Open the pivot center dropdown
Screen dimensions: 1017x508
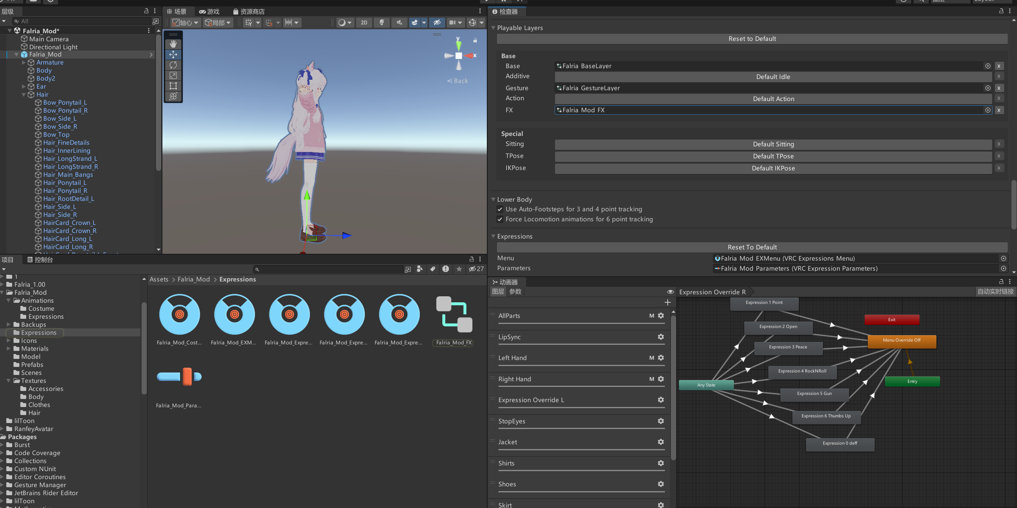pos(185,22)
